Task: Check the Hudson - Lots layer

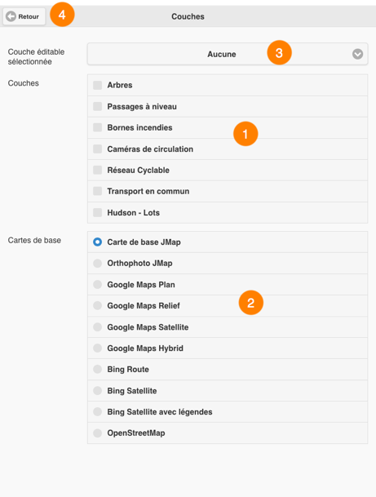Action: [x=98, y=212]
